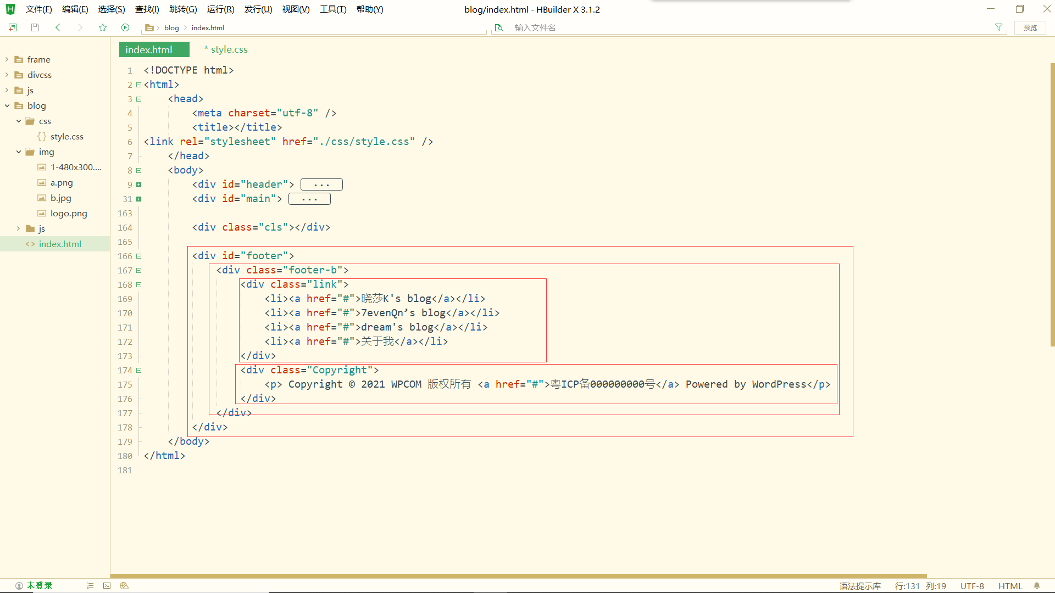Expand the top-level js folder

coord(7,90)
